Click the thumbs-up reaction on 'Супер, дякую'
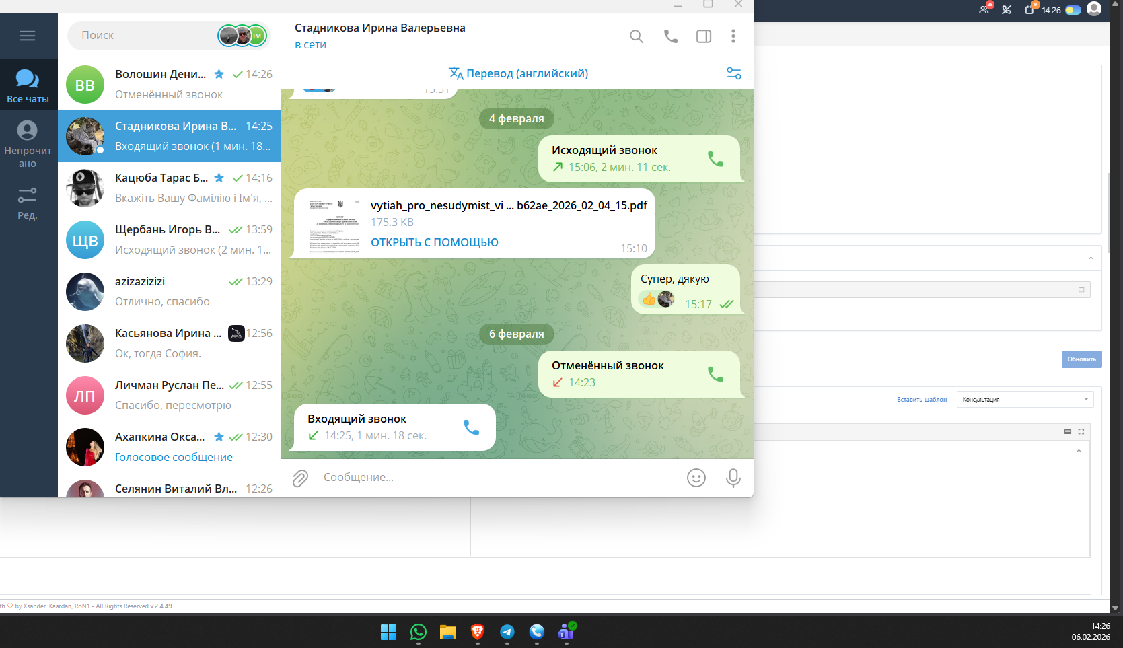Screen dimensions: 1123x648 point(649,299)
